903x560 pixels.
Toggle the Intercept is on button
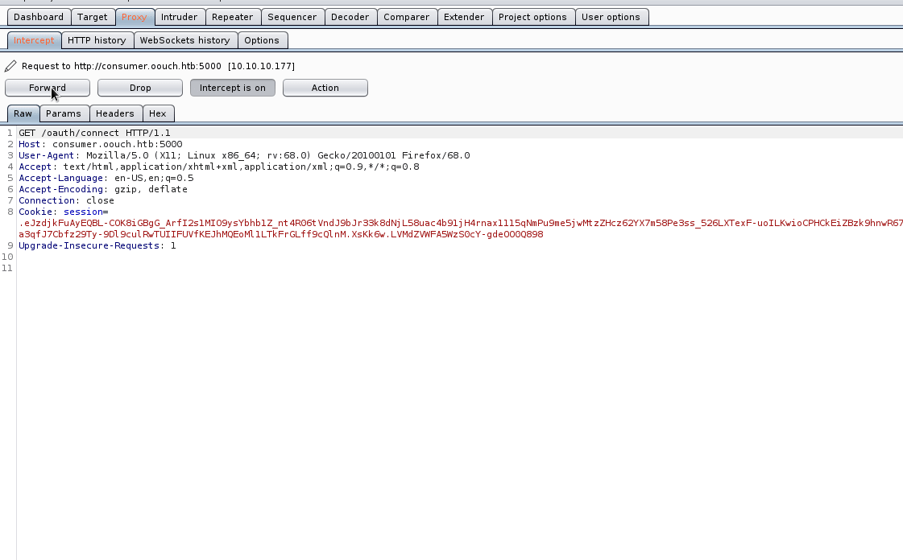233,88
